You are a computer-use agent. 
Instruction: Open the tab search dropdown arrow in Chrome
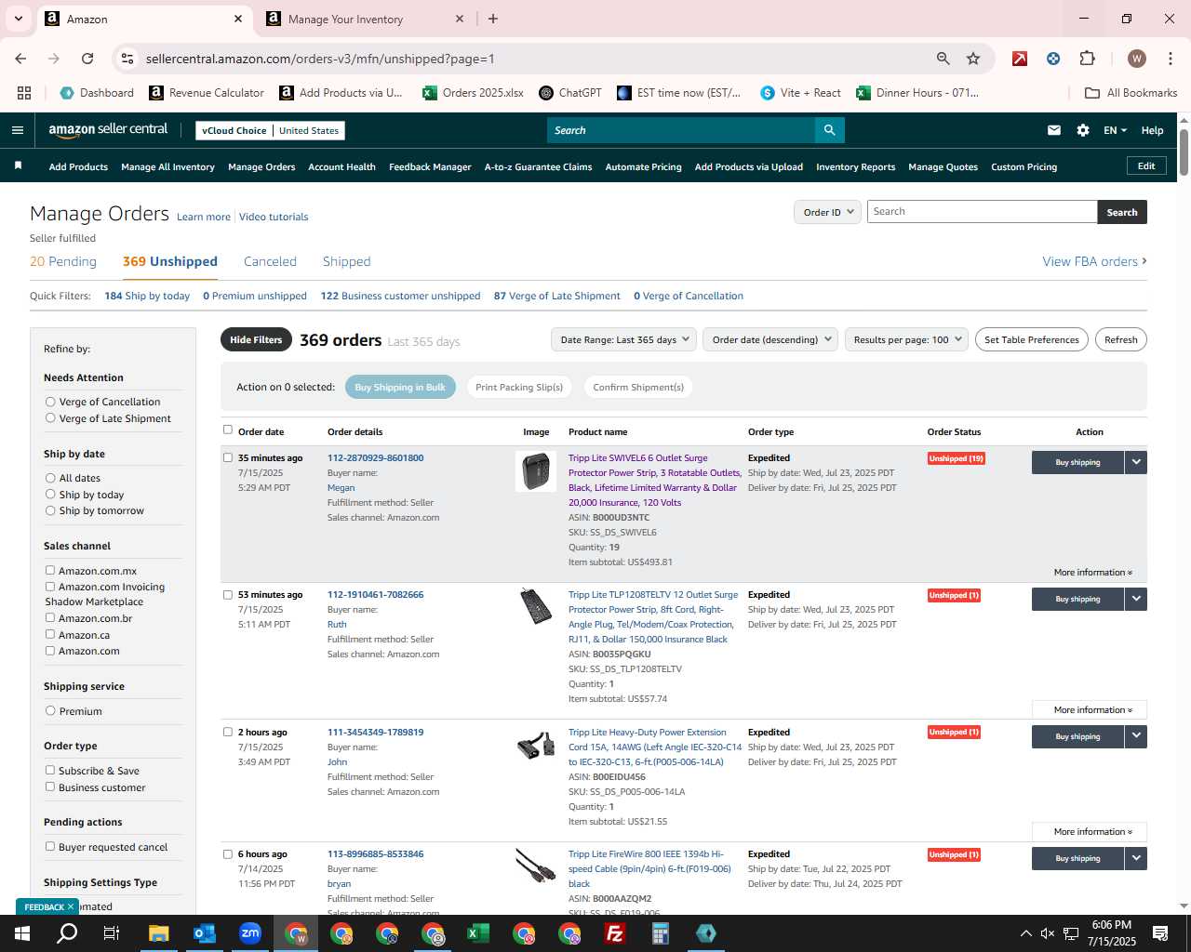point(18,19)
